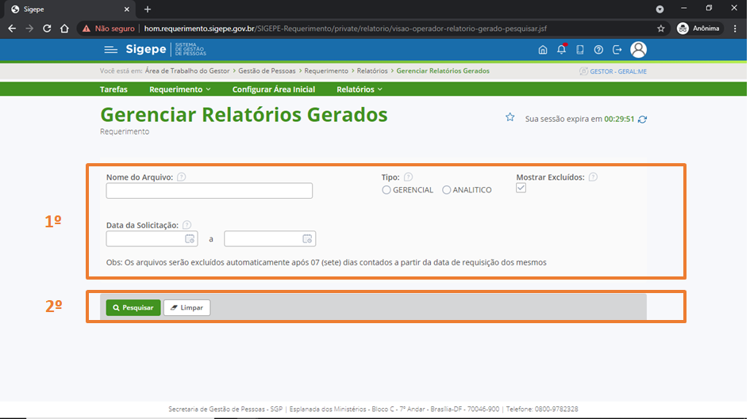Open the mobile device icon in header
This screenshot has height=419, width=750.
(579, 50)
